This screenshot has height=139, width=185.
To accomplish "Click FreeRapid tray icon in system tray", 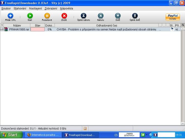I will (155, 135).
